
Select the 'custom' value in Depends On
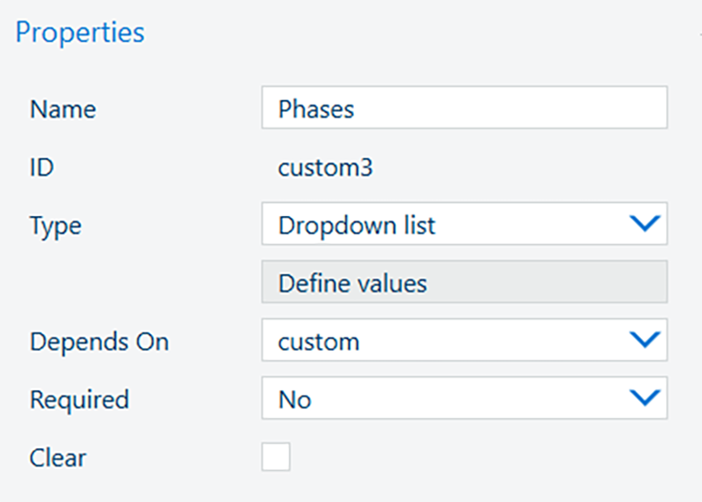pyautogui.click(x=318, y=342)
